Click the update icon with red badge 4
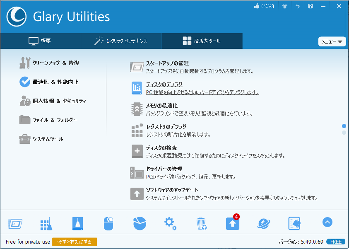This screenshot has width=349, height=249. 233,223
